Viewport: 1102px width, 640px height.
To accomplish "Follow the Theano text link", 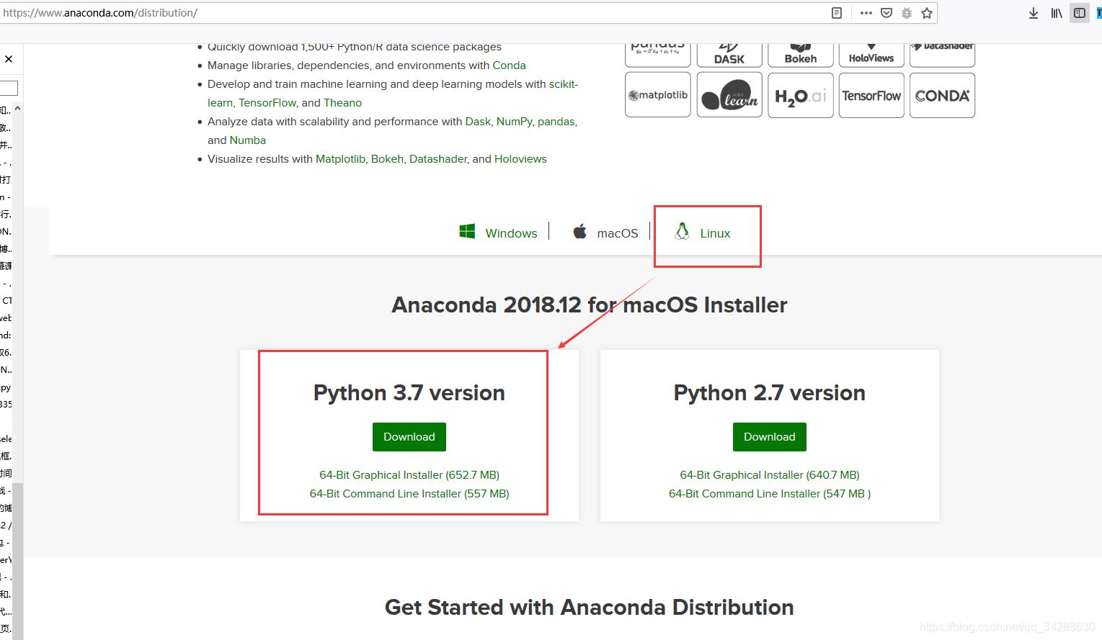I will 342,103.
